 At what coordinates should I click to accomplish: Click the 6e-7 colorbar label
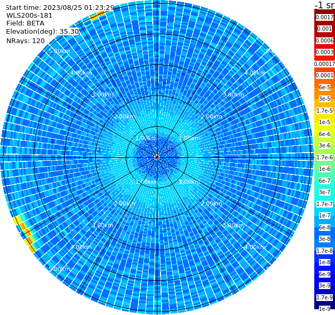[325, 181]
